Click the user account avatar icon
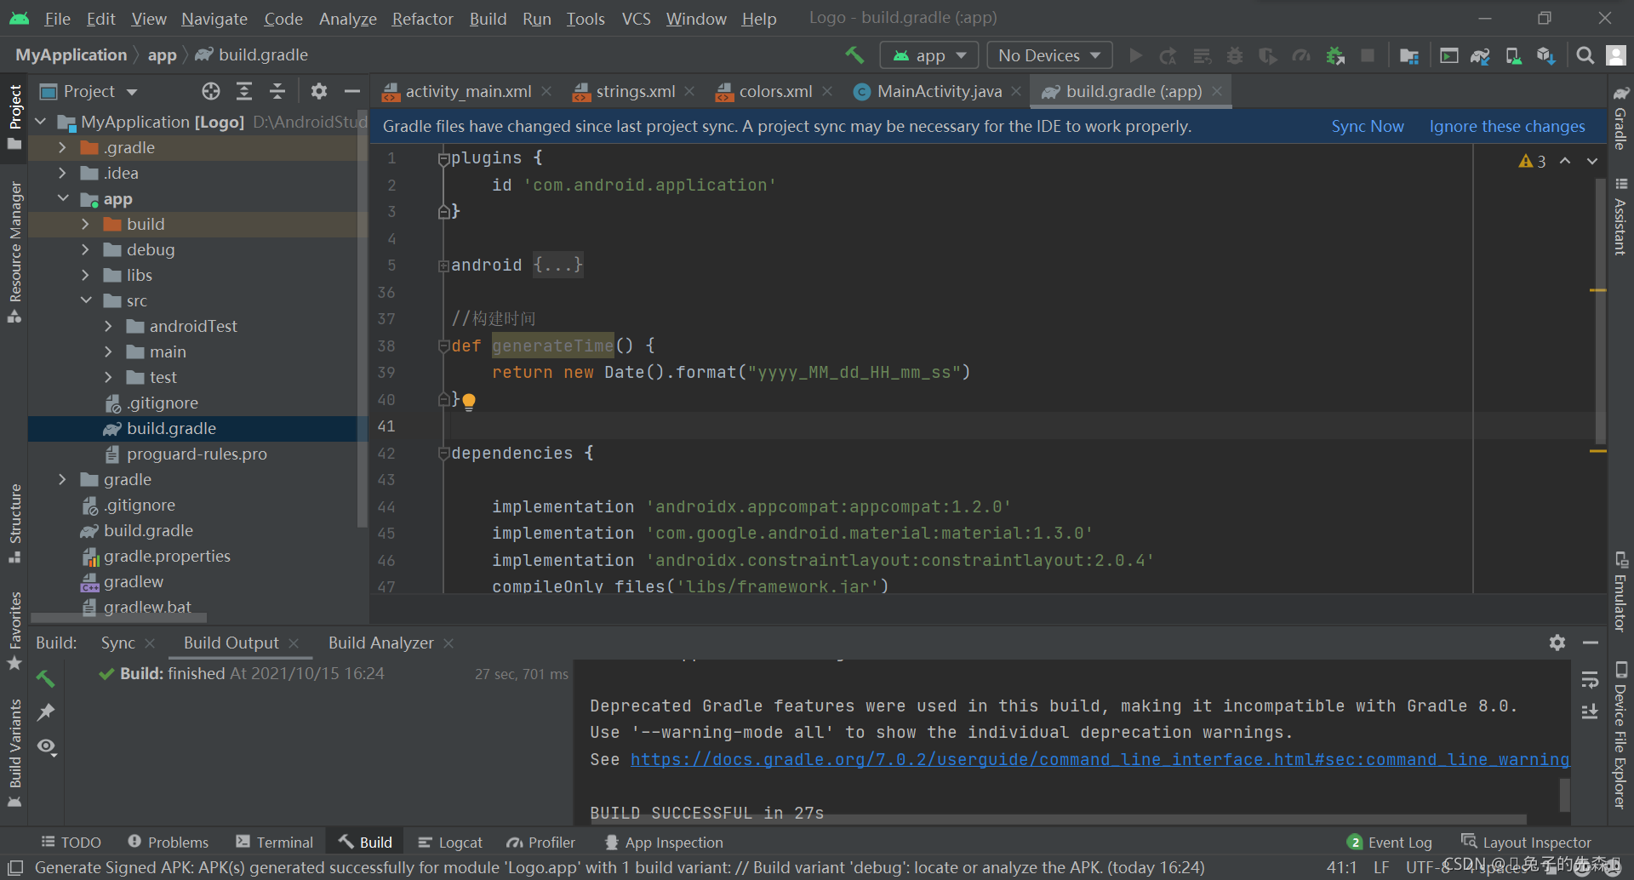 click(1615, 55)
